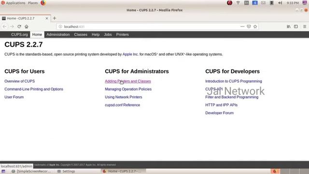Image resolution: width=309 pixels, height=174 pixels.
Task: Open the Firefox Library icon
Action: [x=289, y=27]
